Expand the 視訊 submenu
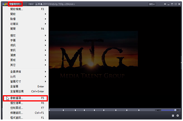The image size is (183, 121). [25, 45]
